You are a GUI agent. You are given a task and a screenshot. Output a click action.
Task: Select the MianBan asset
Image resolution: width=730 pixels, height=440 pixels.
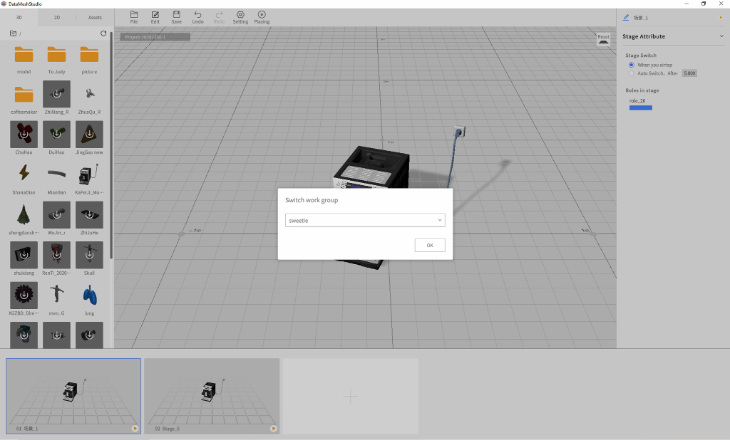pyautogui.click(x=56, y=178)
